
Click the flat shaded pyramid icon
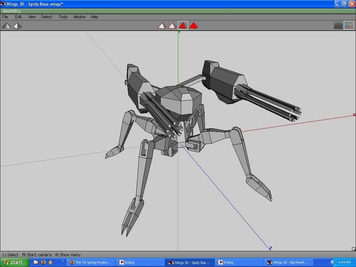[6, 26]
